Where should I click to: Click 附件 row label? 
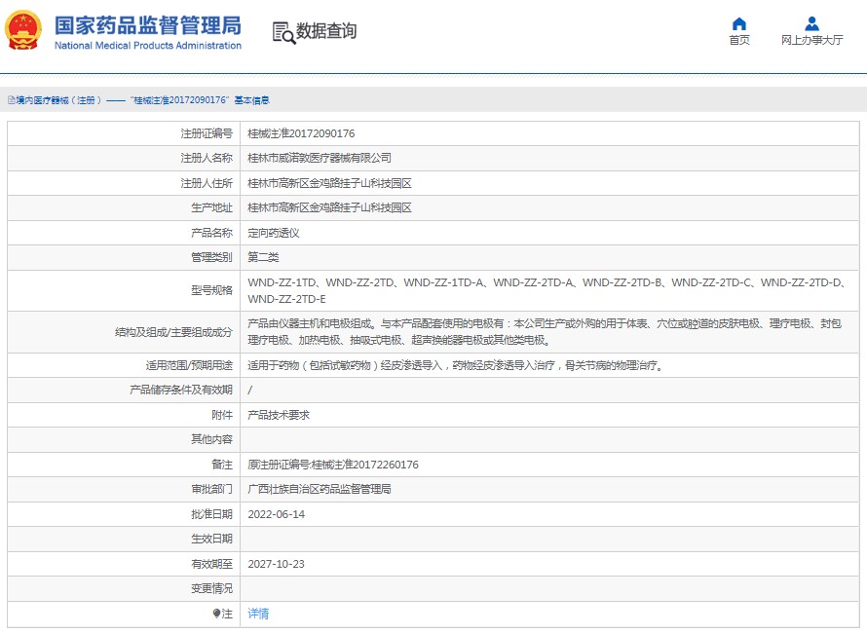point(222,415)
